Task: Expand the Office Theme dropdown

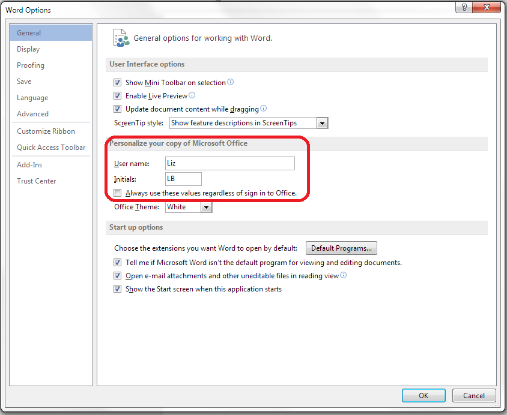Action: pyautogui.click(x=206, y=207)
